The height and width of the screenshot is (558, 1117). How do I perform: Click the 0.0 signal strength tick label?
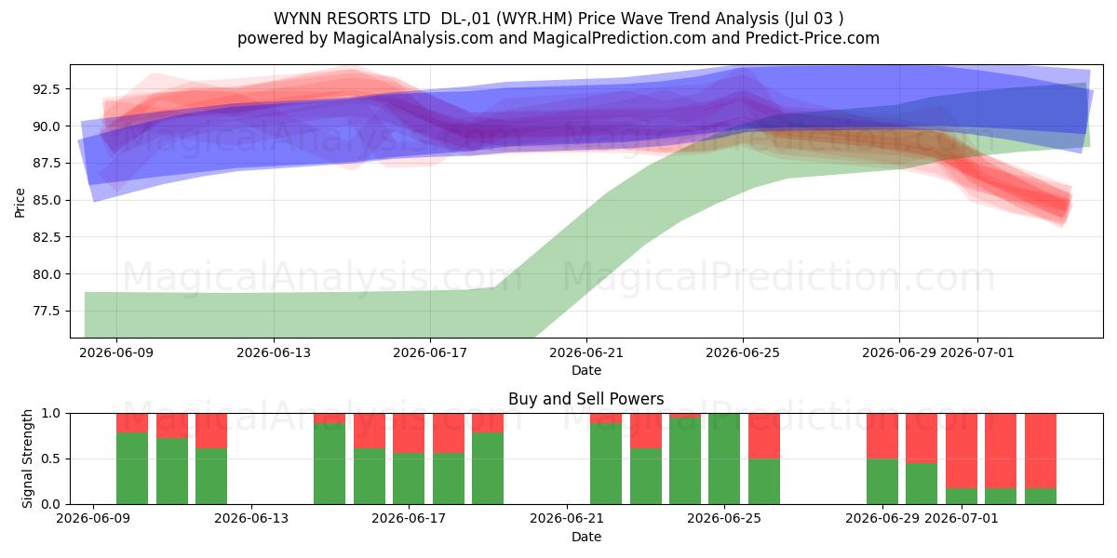(52, 504)
